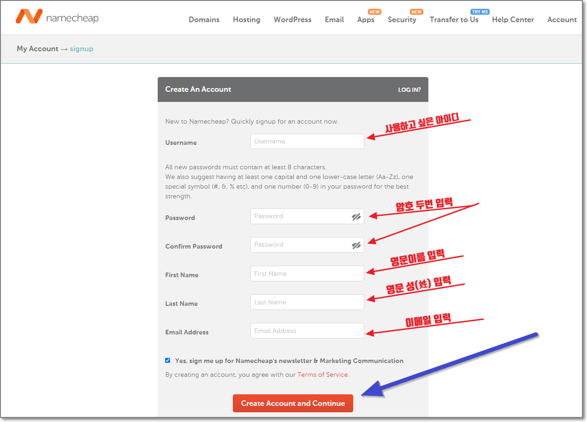Click the Create An Account heading

(198, 89)
